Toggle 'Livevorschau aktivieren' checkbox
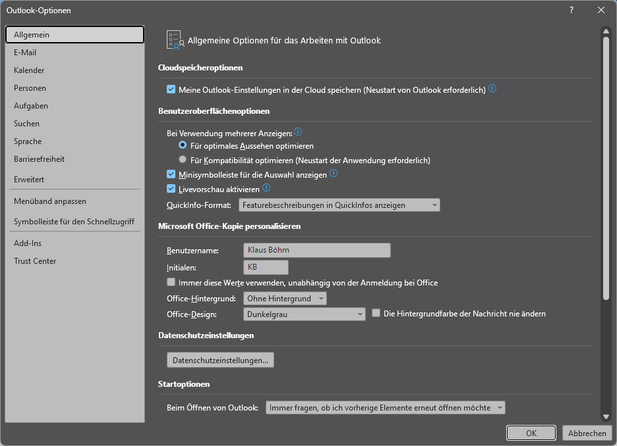Screen dimensions: 617x446 [x=171, y=189]
